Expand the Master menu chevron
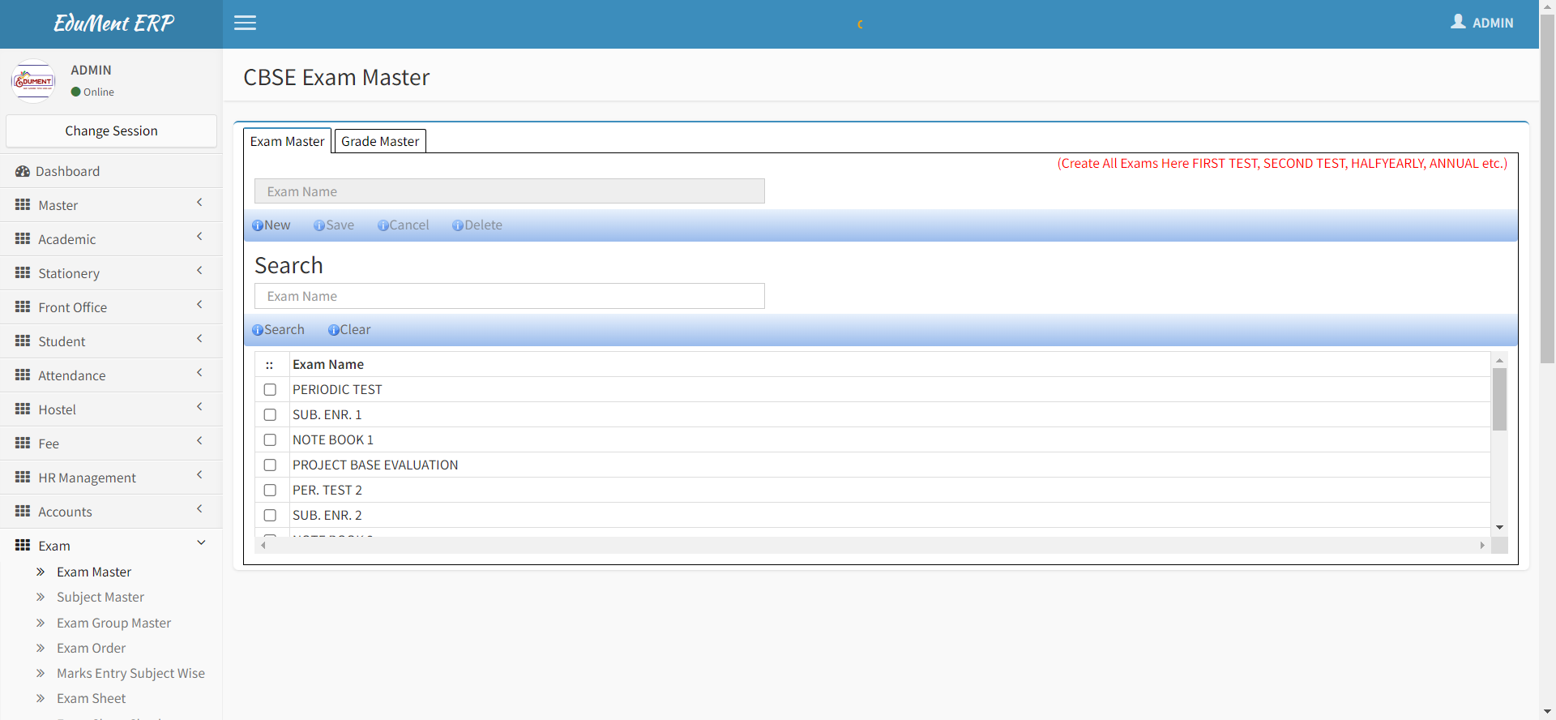1556x720 pixels. coord(199,203)
